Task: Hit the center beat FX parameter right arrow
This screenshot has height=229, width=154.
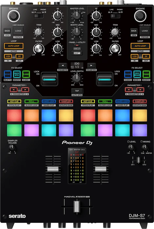Action: (x=91, y=65)
